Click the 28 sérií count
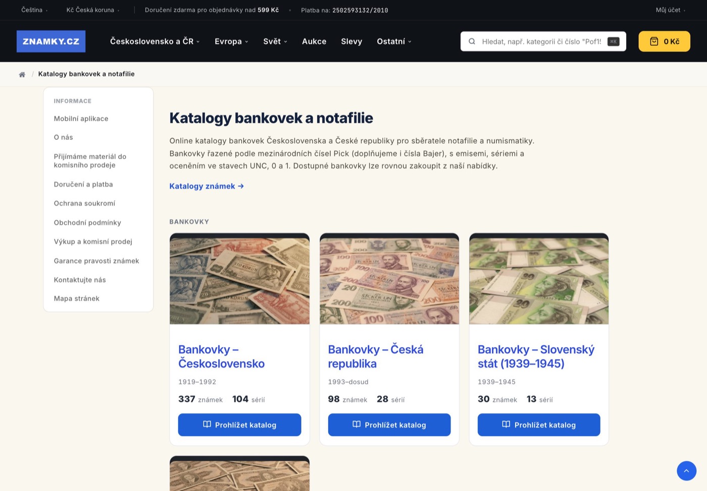The image size is (707, 491). pyautogui.click(x=391, y=399)
